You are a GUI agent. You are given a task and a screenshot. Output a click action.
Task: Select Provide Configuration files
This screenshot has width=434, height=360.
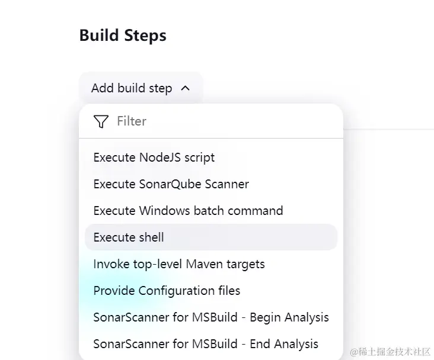(x=167, y=291)
